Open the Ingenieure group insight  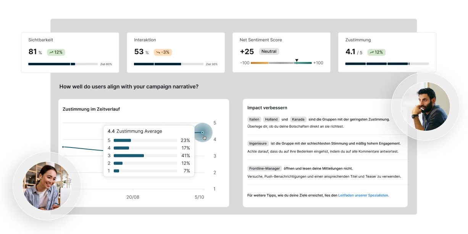pos(258,144)
